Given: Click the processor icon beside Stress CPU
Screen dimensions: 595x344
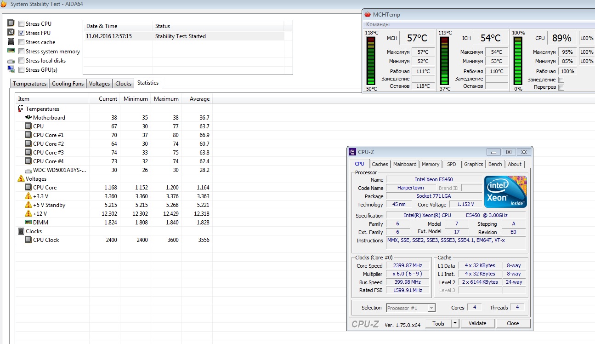Looking at the screenshot, I should coord(11,23).
